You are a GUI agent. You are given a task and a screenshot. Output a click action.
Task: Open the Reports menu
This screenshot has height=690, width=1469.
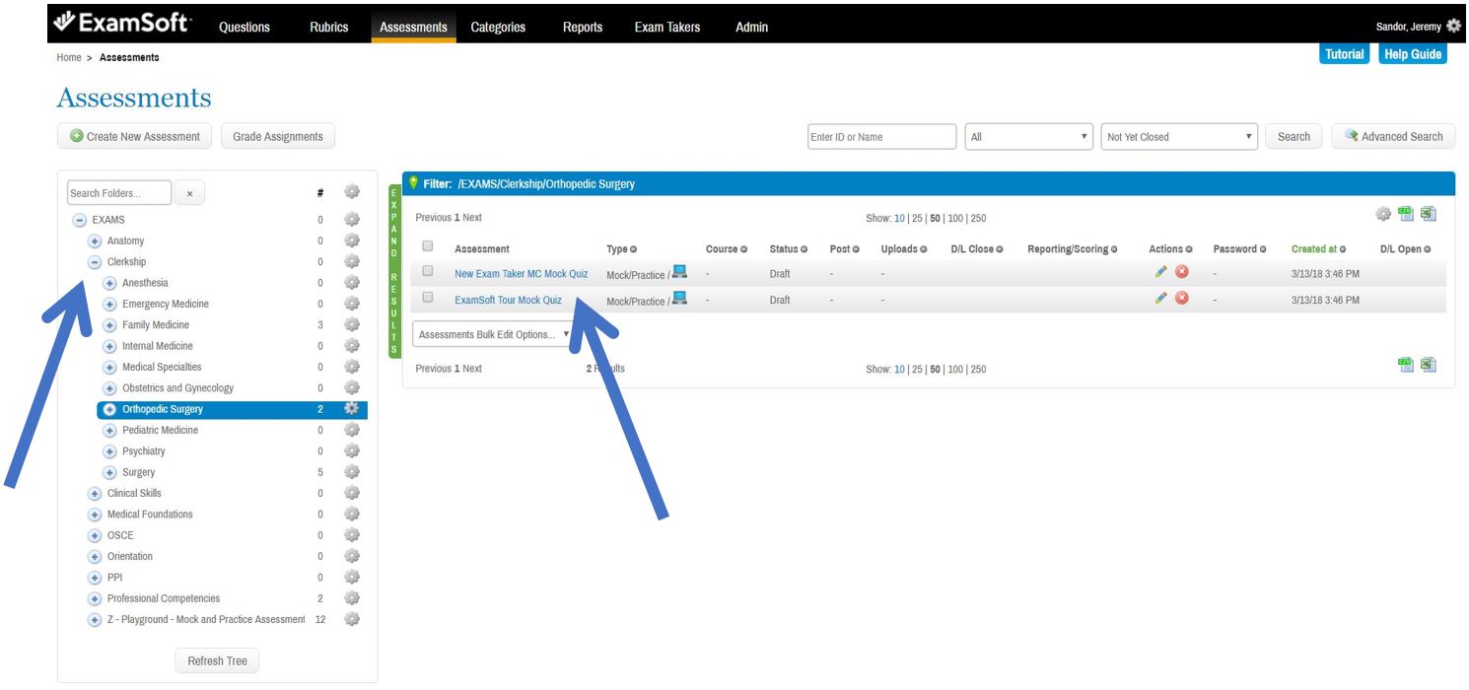pyautogui.click(x=583, y=27)
